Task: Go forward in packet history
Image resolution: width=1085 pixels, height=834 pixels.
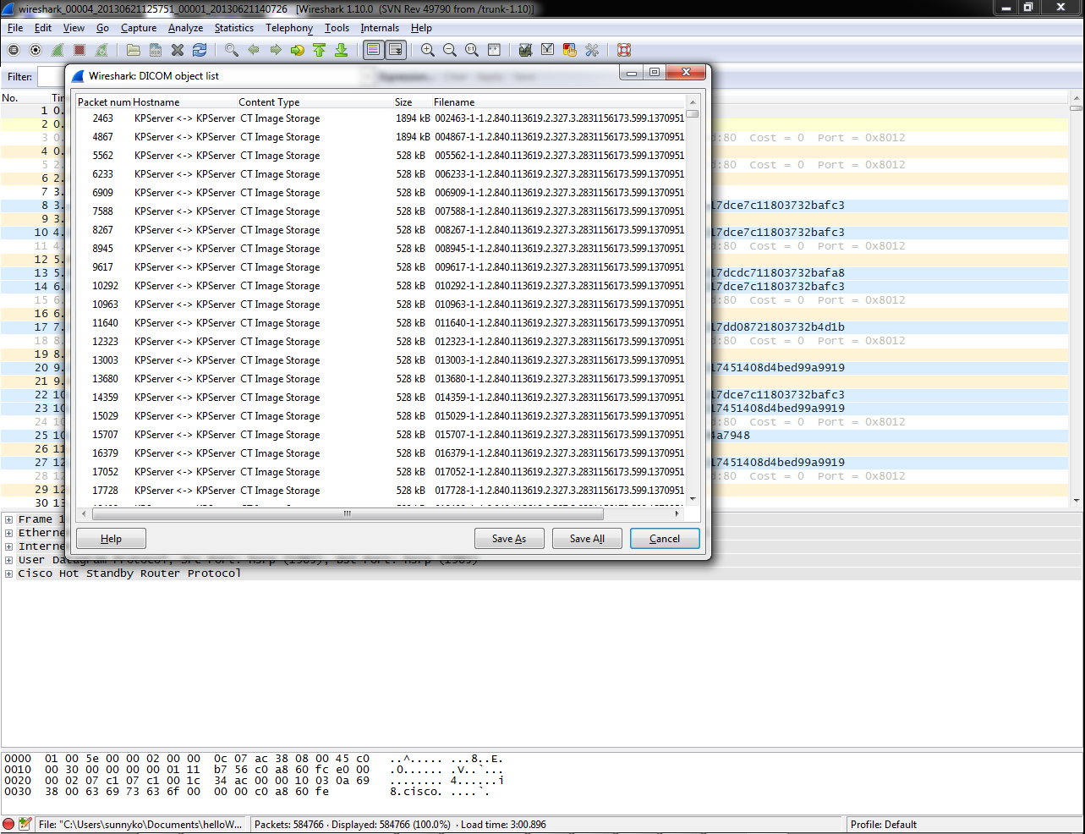Action: tap(276, 51)
